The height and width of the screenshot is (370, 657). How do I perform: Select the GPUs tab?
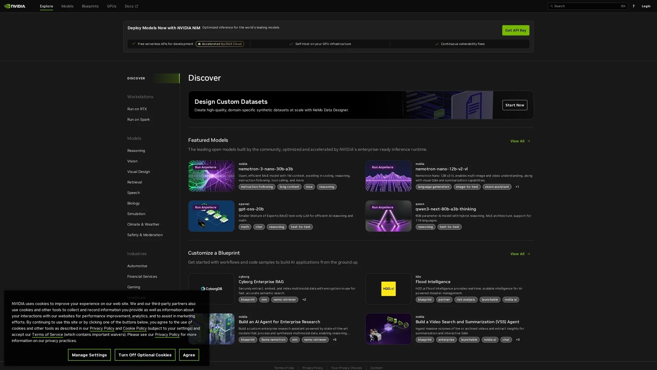click(112, 6)
